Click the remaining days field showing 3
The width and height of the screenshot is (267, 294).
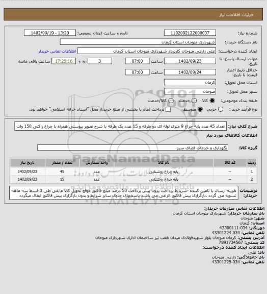coord(100,61)
